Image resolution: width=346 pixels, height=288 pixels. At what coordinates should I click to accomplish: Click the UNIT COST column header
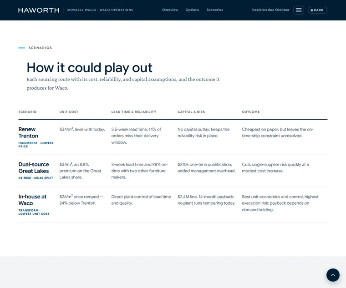[69, 112]
